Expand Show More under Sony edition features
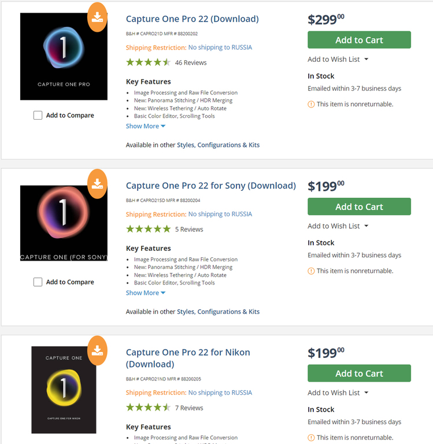The image size is (433, 444). (146, 293)
